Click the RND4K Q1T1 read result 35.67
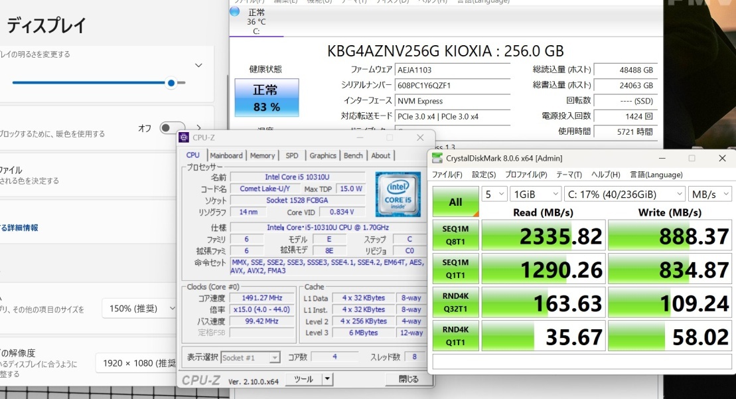This screenshot has width=736, height=399. (544, 336)
